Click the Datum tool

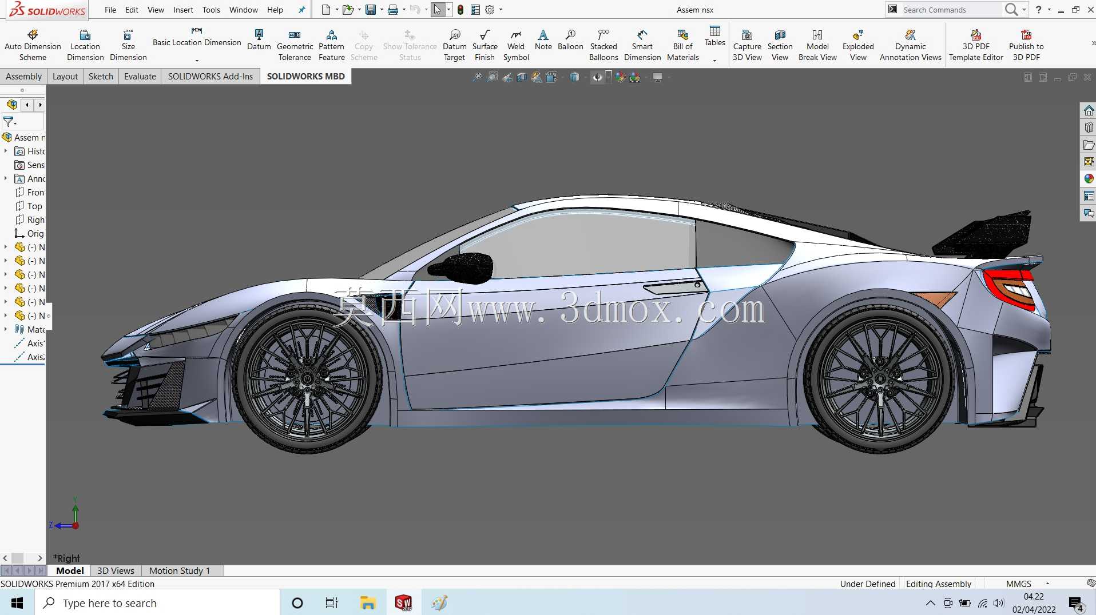tap(259, 40)
